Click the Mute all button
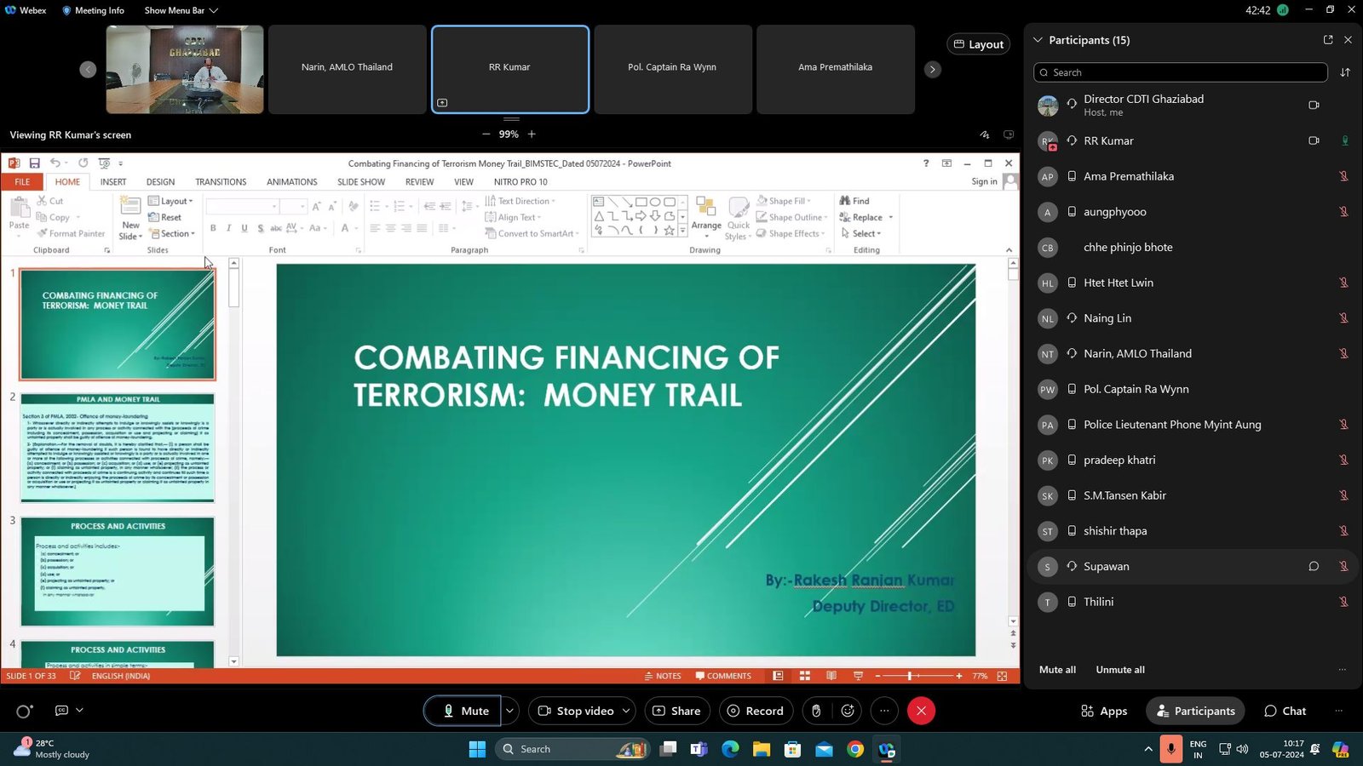 click(x=1057, y=670)
